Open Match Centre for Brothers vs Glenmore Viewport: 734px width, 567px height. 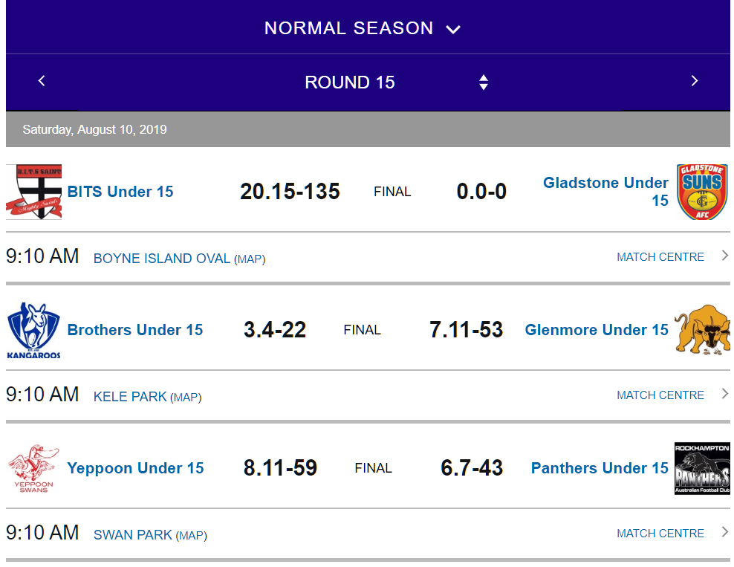coord(660,395)
